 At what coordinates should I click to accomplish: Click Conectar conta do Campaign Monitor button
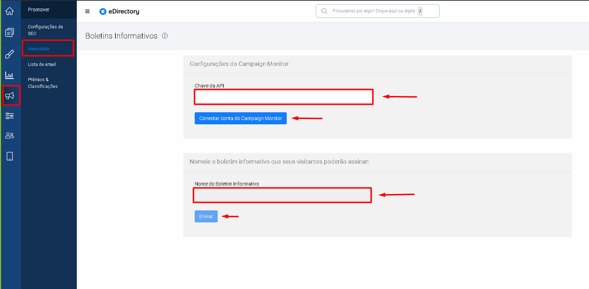click(241, 118)
